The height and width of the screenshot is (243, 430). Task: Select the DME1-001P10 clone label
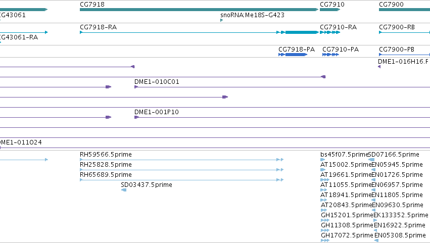tap(156, 112)
